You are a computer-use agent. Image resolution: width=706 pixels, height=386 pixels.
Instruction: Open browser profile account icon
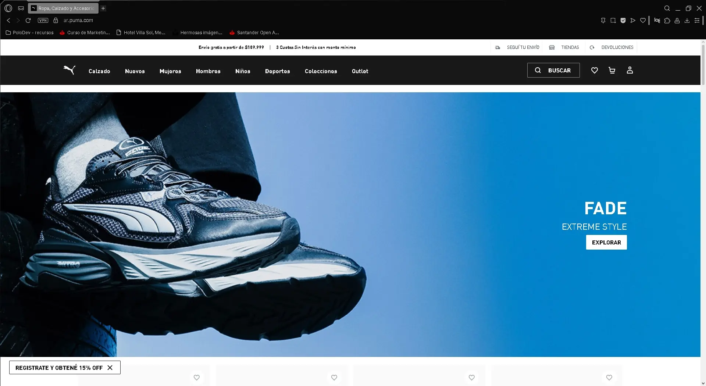677,21
